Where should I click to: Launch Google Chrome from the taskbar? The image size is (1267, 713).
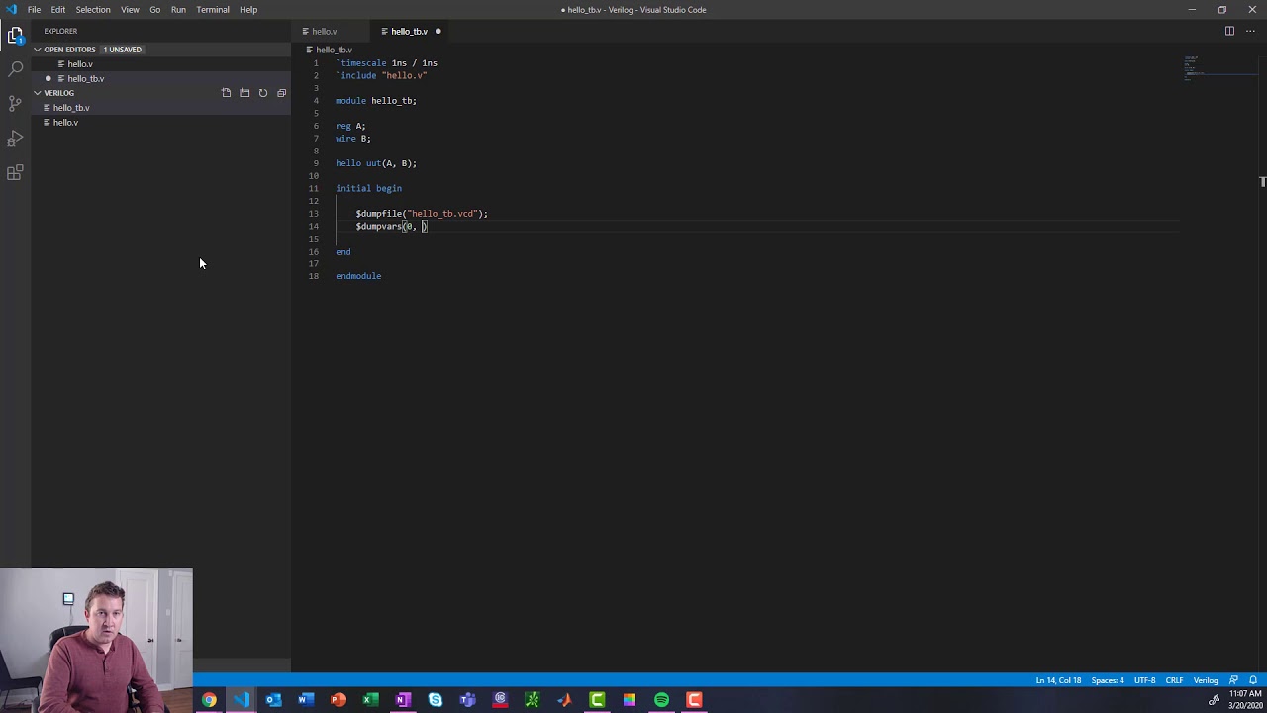pyautogui.click(x=209, y=700)
